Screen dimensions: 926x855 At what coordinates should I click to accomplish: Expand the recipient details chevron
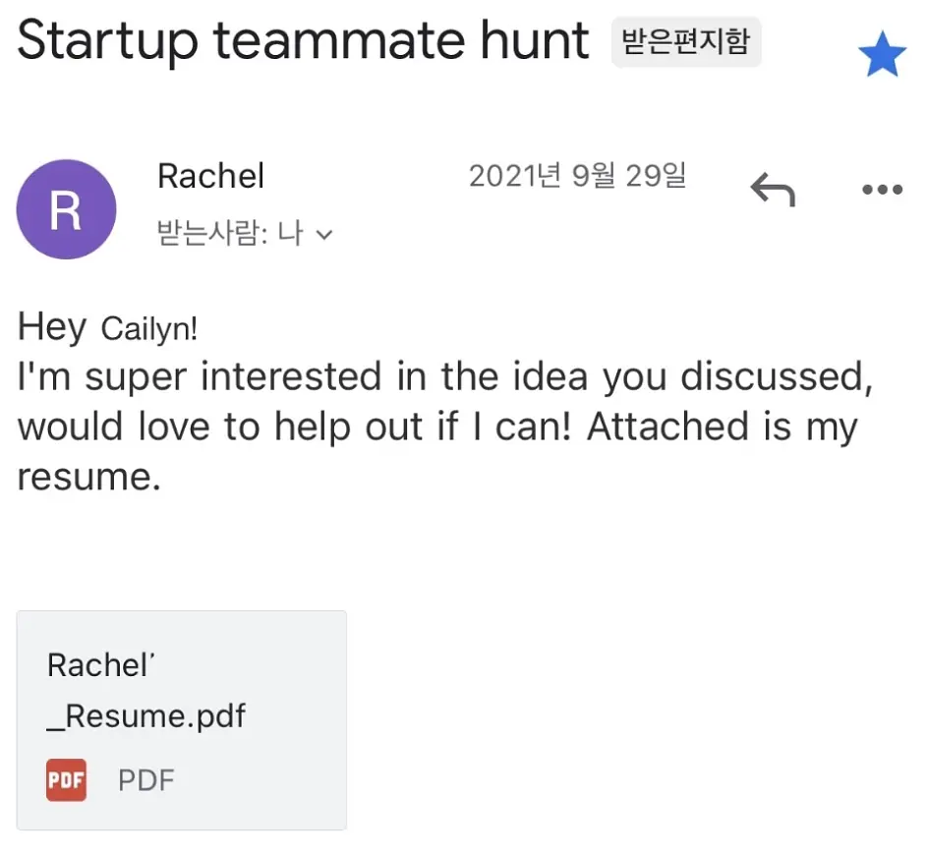tap(324, 235)
